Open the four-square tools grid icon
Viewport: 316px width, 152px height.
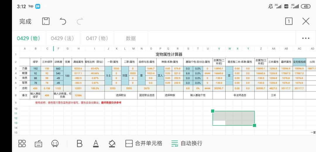(22, 143)
